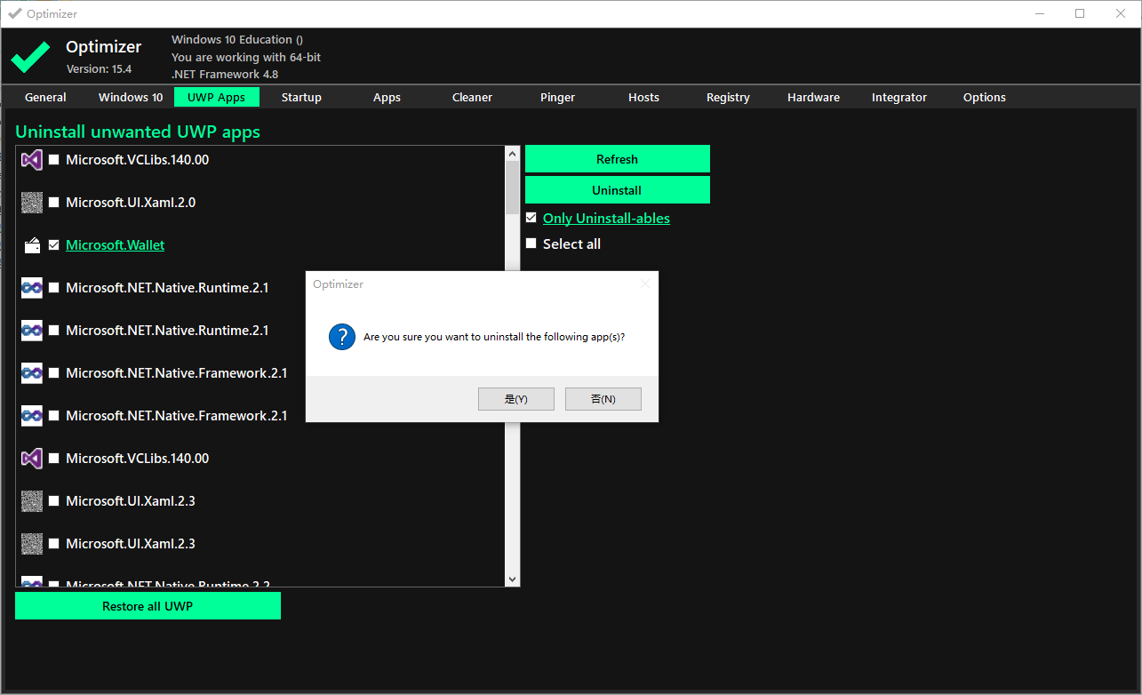The height and width of the screenshot is (695, 1142).
Task: Close the Optimizer confirmation dialog
Action: (645, 284)
